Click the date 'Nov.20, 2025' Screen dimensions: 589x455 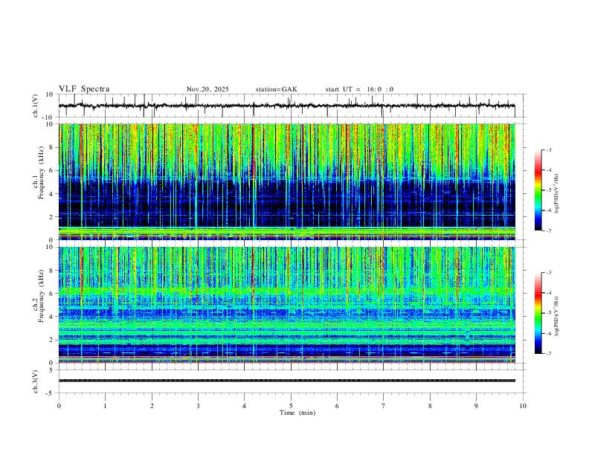coord(207,89)
